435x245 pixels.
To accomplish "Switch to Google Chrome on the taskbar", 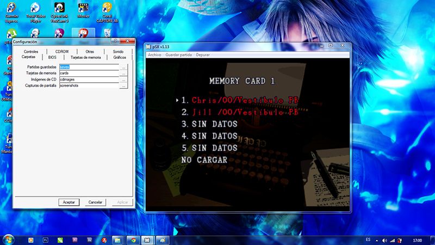I will tap(133, 240).
